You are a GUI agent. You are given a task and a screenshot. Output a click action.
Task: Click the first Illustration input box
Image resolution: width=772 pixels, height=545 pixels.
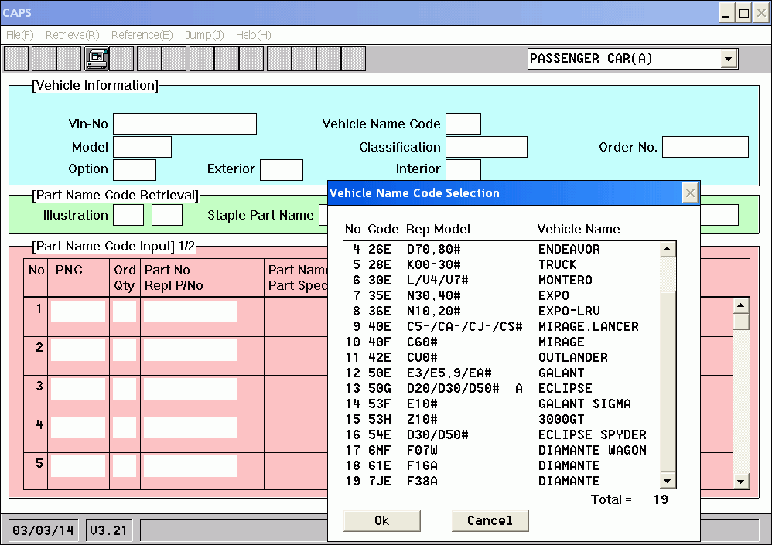click(128, 215)
